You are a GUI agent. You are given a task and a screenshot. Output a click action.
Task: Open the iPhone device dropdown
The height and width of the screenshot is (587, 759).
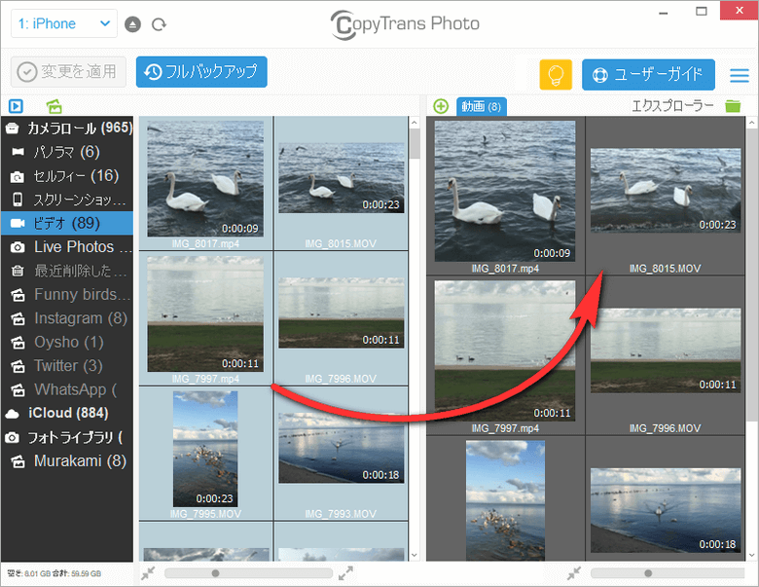click(64, 23)
